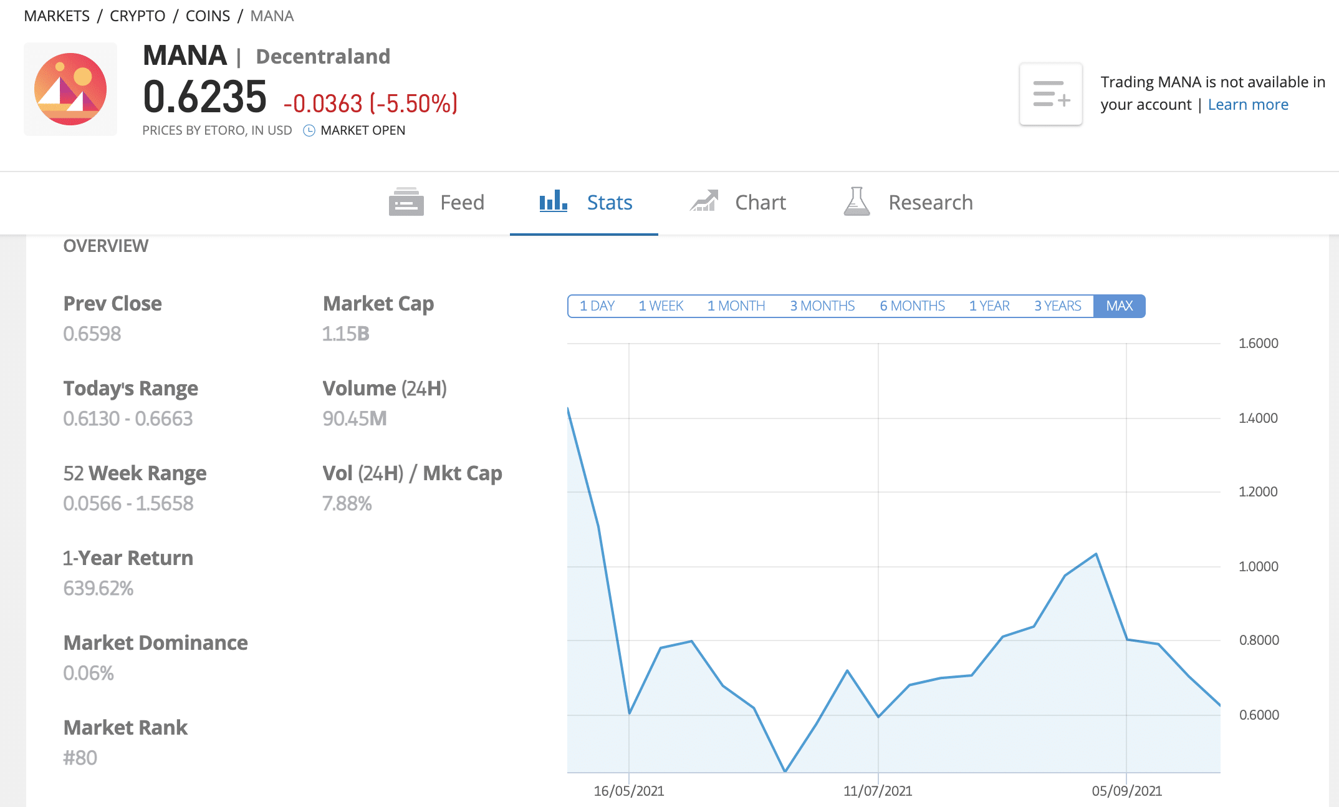Click the 0.6000 y-axis label
Image resolution: width=1339 pixels, height=807 pixels.
tap(1259, 715)
